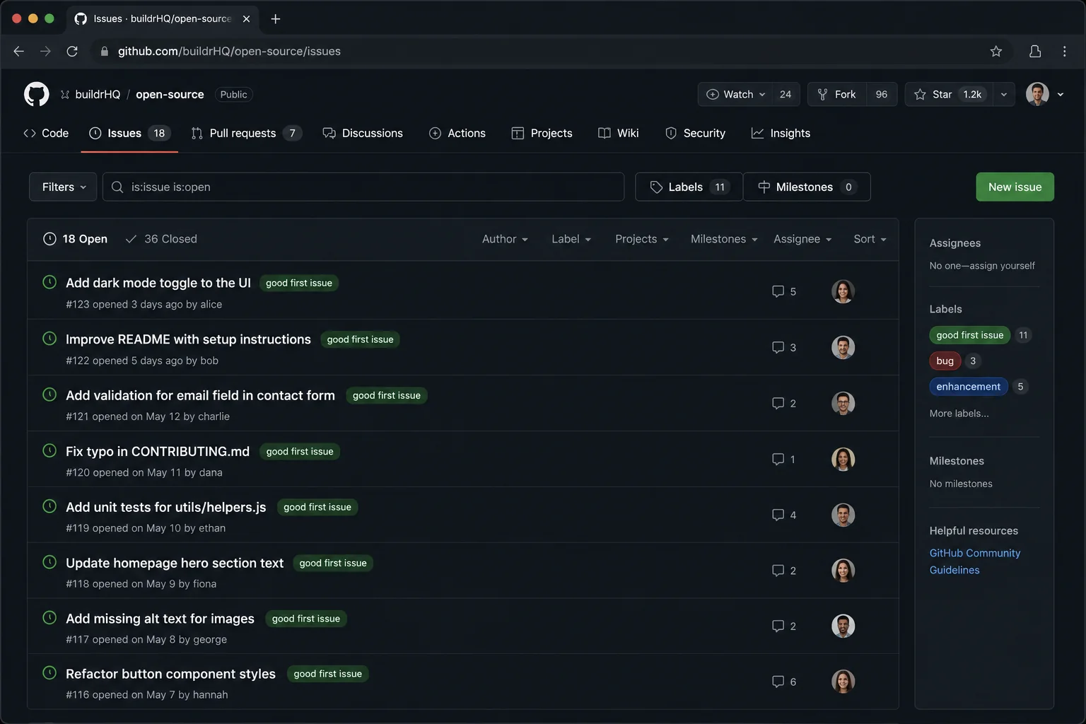
Task: Expand the Projects filter dropdown
Action: pyautogui.click(x=642, y=239)
